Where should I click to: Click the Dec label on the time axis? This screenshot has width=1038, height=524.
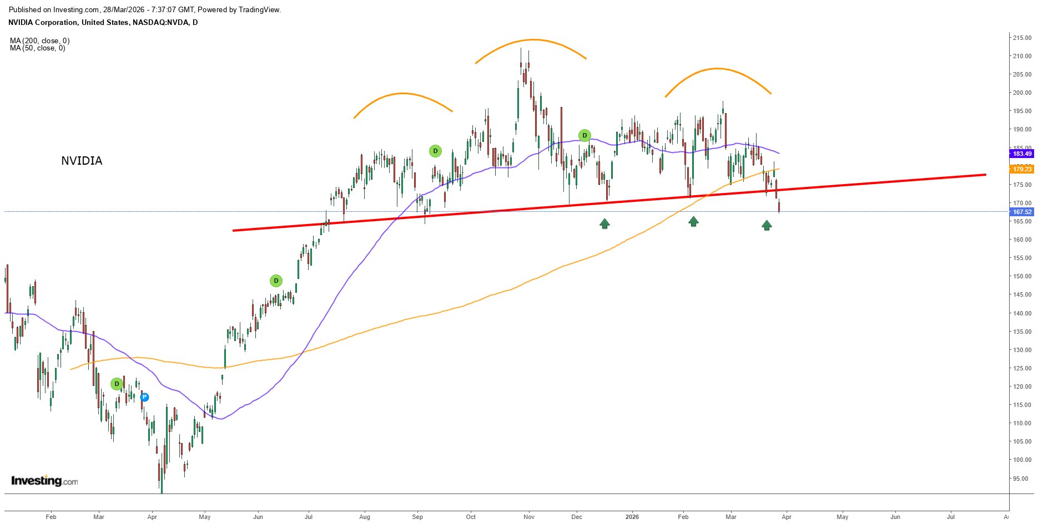point(577,517)
